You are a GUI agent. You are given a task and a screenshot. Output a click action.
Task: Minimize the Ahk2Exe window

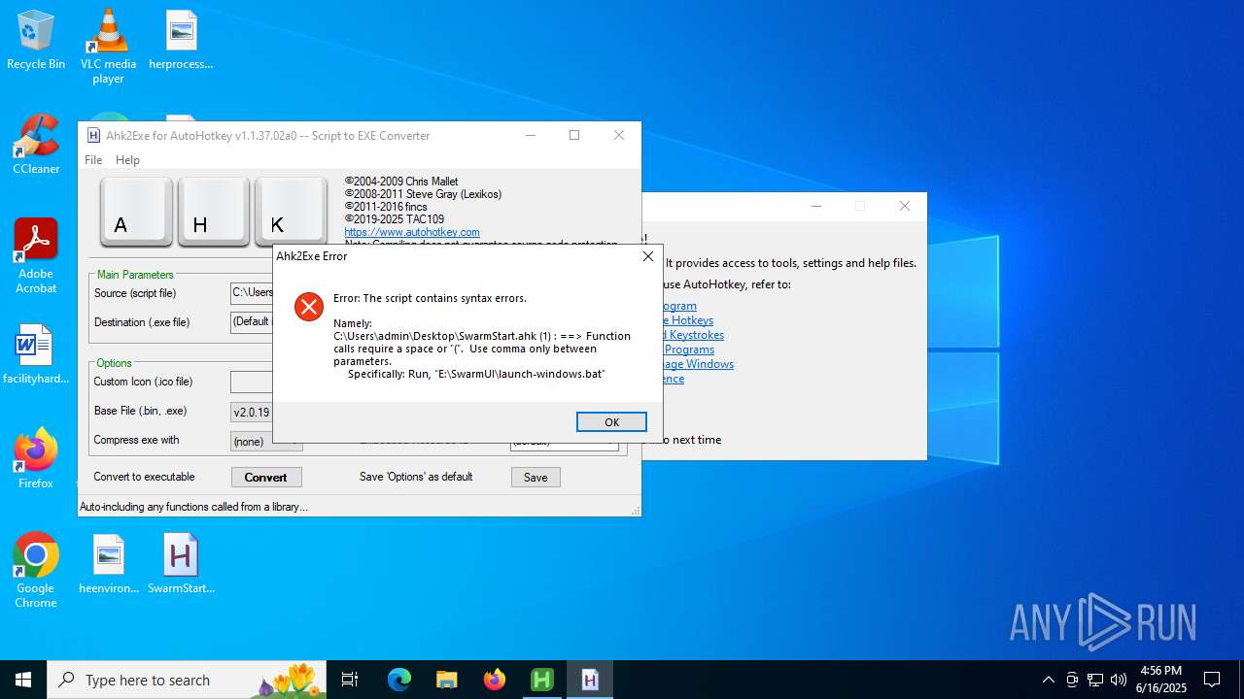tap(531, 135)
